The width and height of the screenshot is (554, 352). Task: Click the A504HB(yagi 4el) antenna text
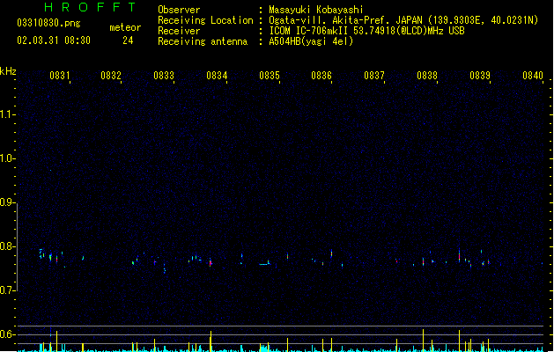311,41
